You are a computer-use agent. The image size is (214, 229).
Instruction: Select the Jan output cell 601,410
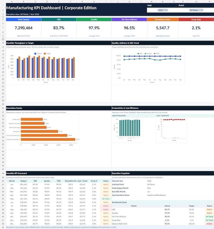coord(23,185)
